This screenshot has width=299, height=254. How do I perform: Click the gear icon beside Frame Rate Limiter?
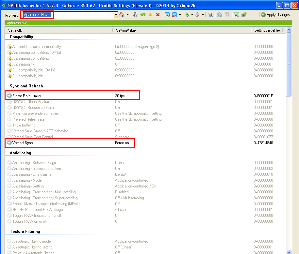[9, 96]
